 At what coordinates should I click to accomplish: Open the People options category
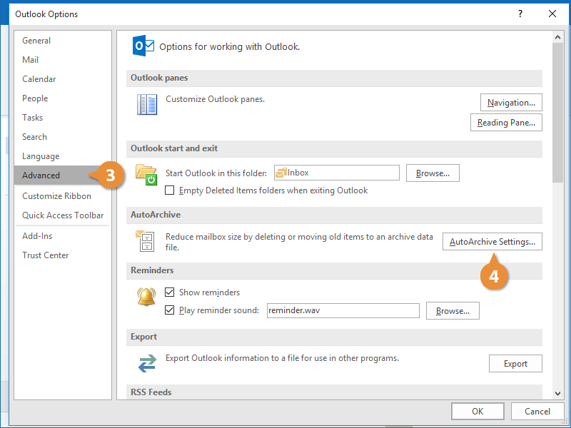[x=63, y=98]
